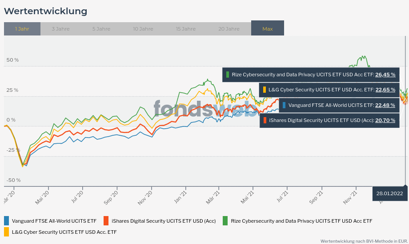This screenshot has width=409, height=244.
Task: Click the L&G Cyber Security 22,65 % value
Action: tap(385, 90)
